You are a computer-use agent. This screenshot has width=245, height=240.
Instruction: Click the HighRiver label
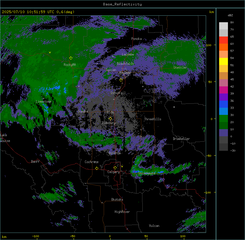[122, 212]
